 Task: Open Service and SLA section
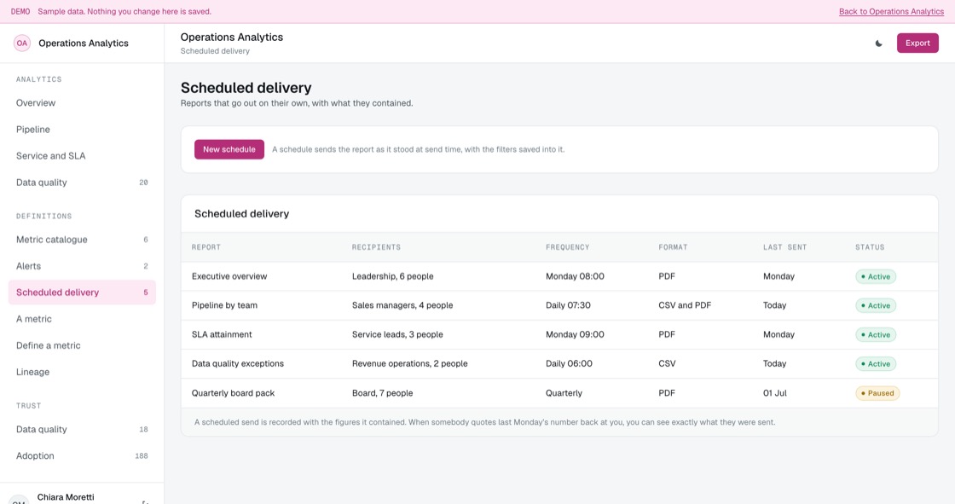click(82, 156)
